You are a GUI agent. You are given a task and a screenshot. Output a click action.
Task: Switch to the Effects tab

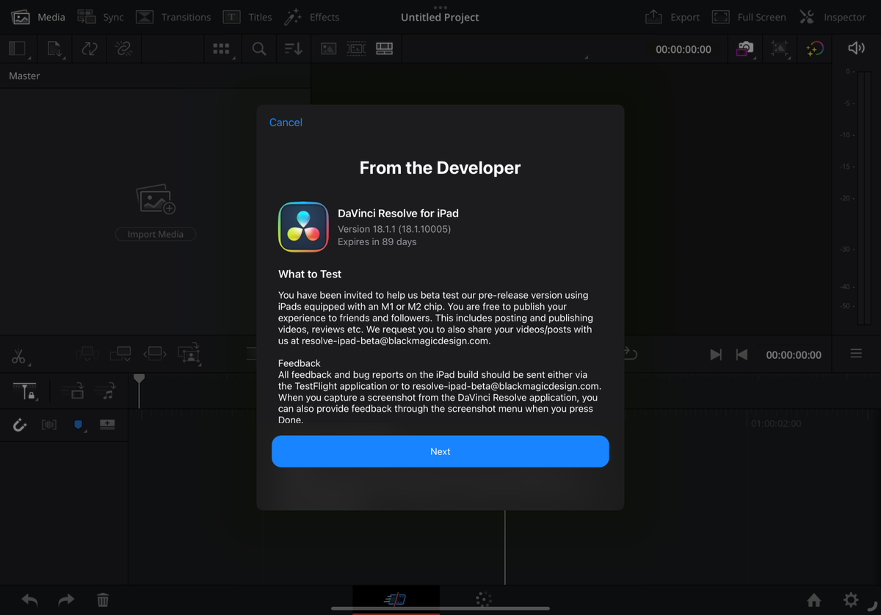[312, 16]
